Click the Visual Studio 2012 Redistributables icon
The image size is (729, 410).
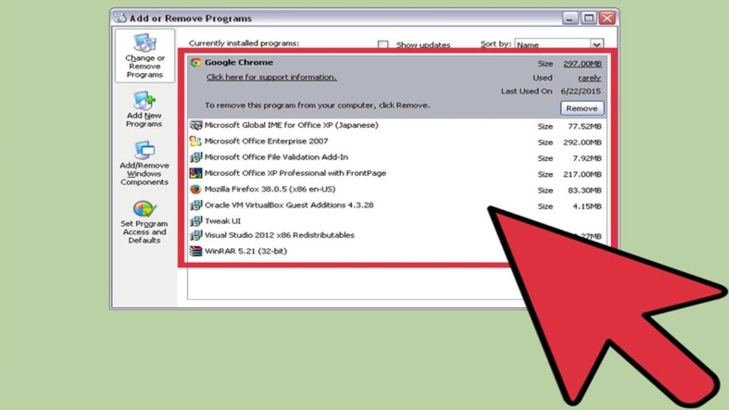coord(196,236)
